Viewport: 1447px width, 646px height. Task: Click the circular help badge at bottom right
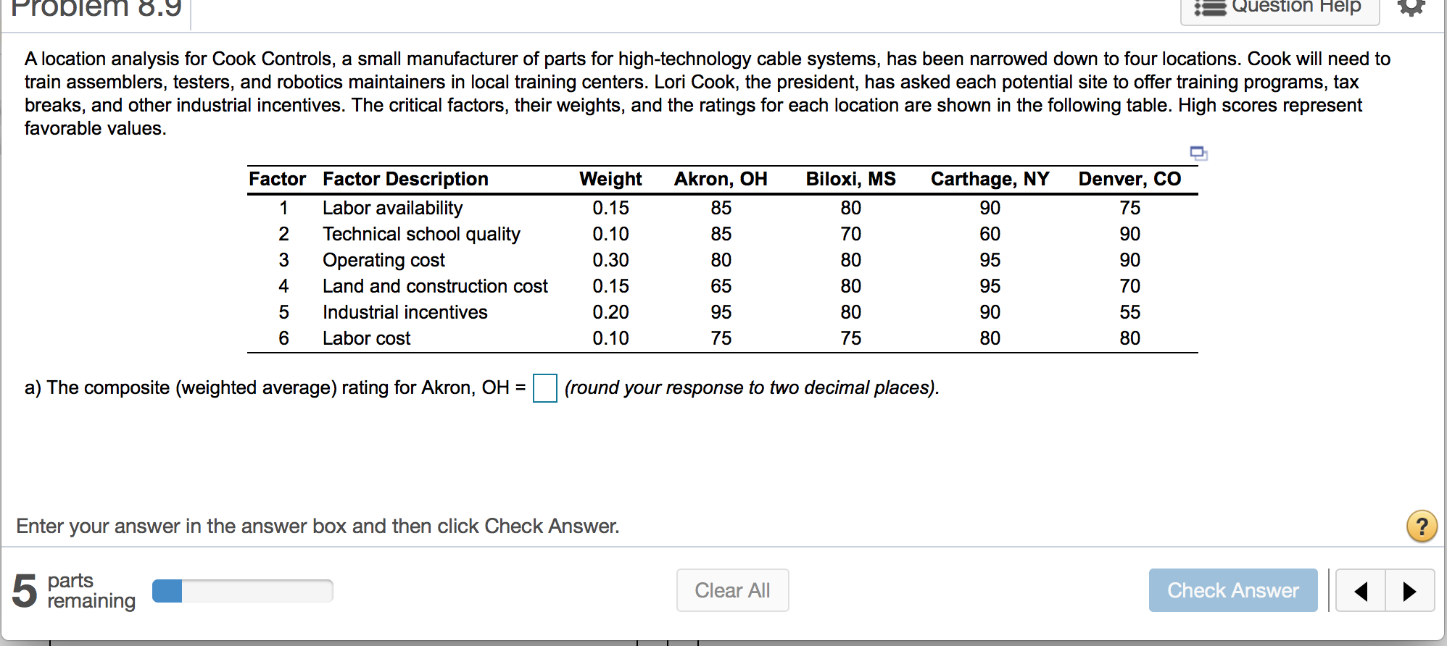[x=1422, y=527]
